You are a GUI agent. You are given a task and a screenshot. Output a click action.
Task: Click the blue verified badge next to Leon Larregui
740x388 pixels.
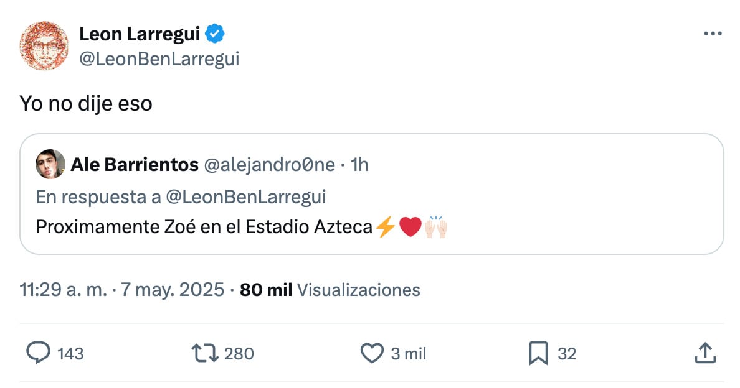click(x=214, y=34)
